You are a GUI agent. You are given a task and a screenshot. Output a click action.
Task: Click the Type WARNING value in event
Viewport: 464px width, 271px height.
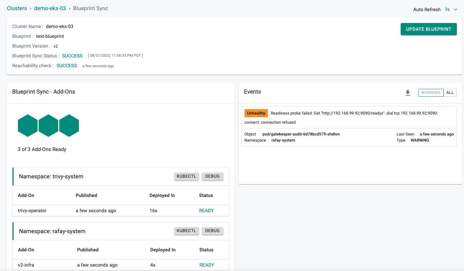tap(420, 140)
